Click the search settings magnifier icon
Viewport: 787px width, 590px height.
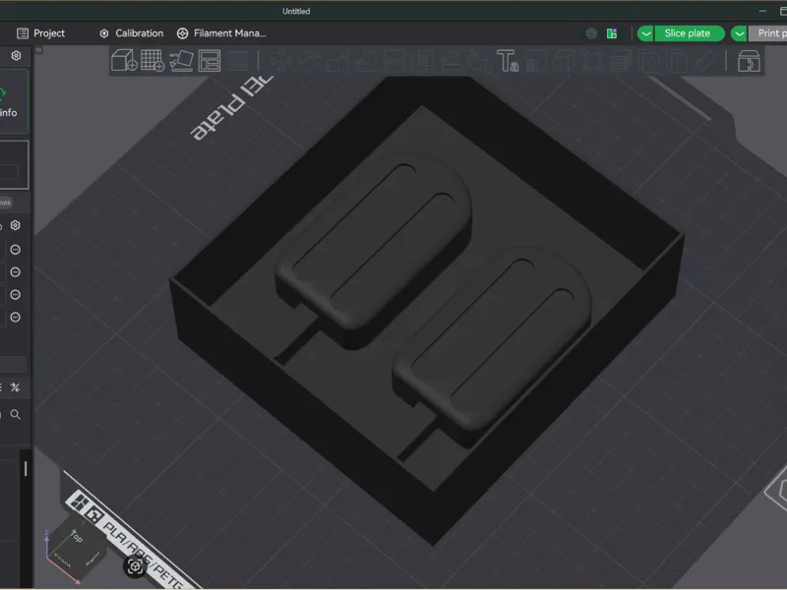16,414
